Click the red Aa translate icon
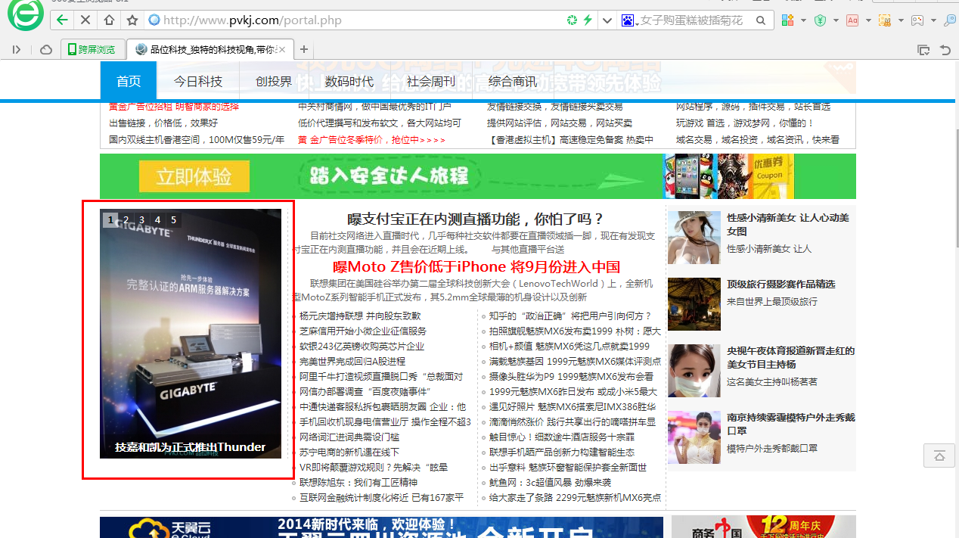Viewport: 959px width, 538px height. (x=852, y=20)
